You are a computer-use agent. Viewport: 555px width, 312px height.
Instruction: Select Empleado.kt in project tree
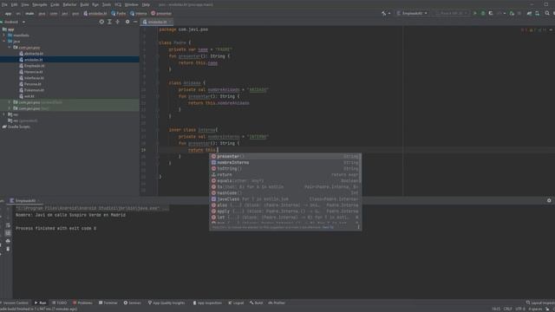click(x=32, y=66)
